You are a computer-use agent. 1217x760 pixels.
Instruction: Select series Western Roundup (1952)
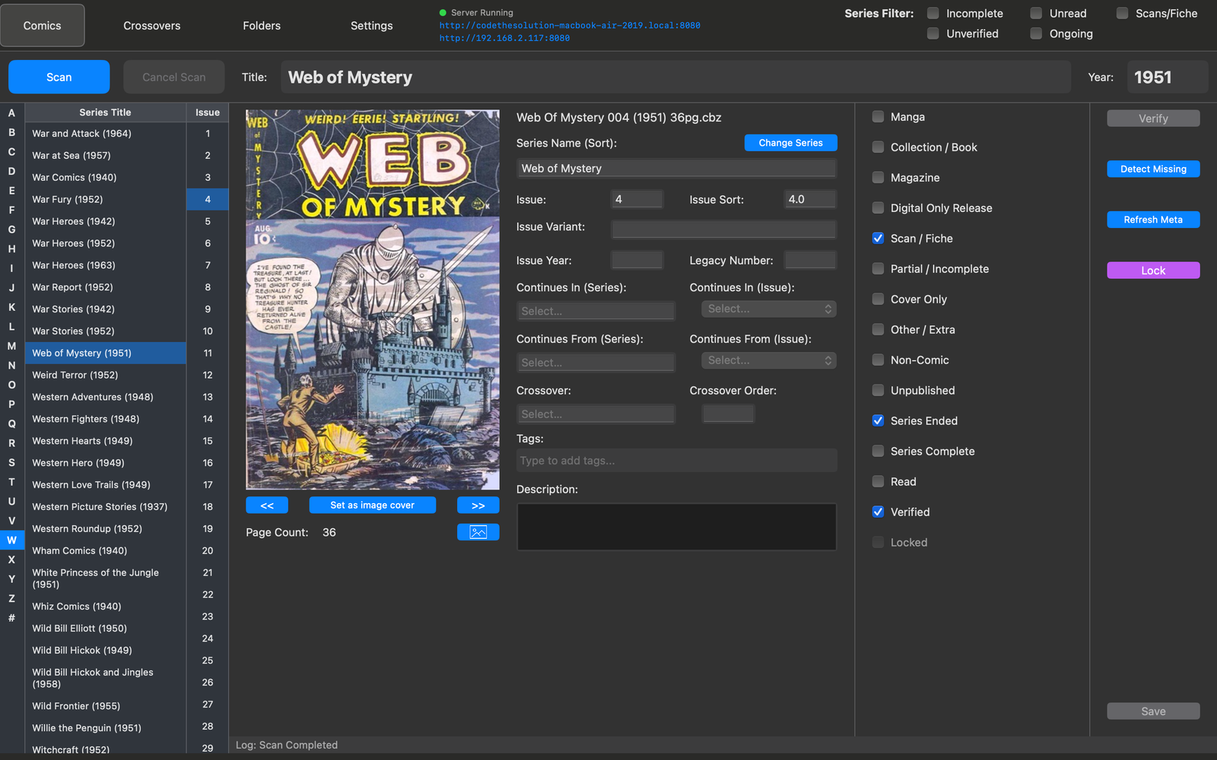(106, 529)
